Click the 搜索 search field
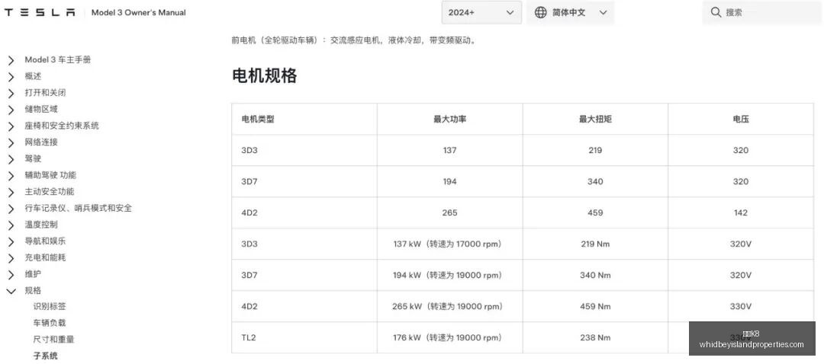This screenshot has width=824, height=364. [762, 13]
